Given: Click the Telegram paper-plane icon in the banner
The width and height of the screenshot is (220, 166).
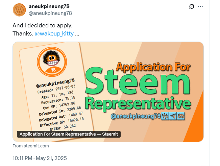Looking at the screenshot, I should pyautogui.click(x=173, y=116).
